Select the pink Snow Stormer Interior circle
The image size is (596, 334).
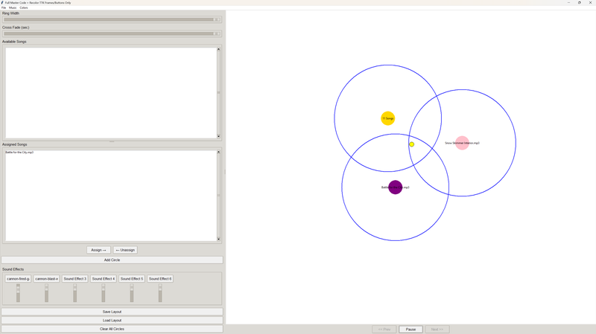click(462, 143)
